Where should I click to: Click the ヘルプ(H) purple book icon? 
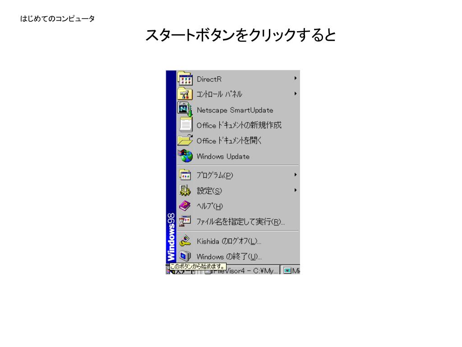coord(185,206)
